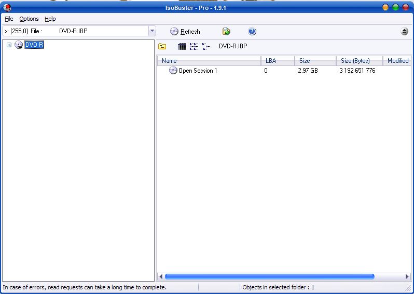
Task: Close IsoBuster with the red button
Action: (x=406, y=7)
